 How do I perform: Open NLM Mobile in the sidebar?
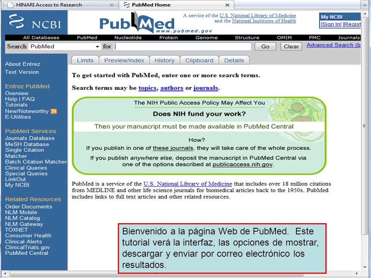point(21,212)
